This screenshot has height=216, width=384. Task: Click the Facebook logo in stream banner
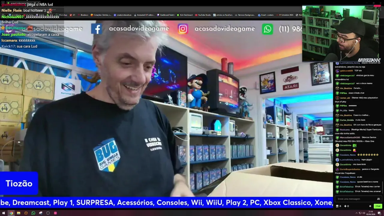[97, 29]
